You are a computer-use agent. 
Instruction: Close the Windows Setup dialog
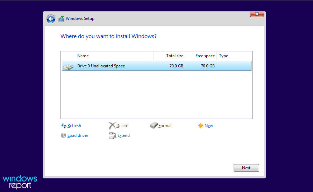click(257, 14)
